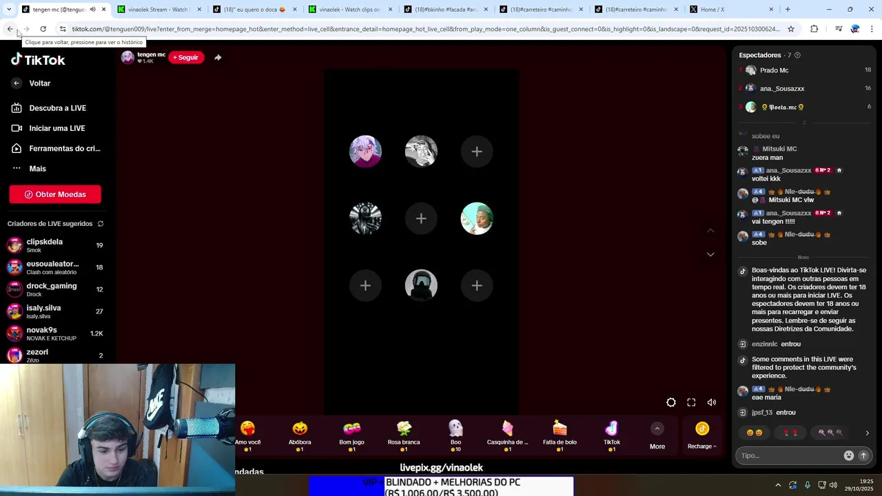Image resolution: width=882 pixels, height=496 pixels.
Task: Send the Casquinha de sorvete gift
Action: pos(508,436)
